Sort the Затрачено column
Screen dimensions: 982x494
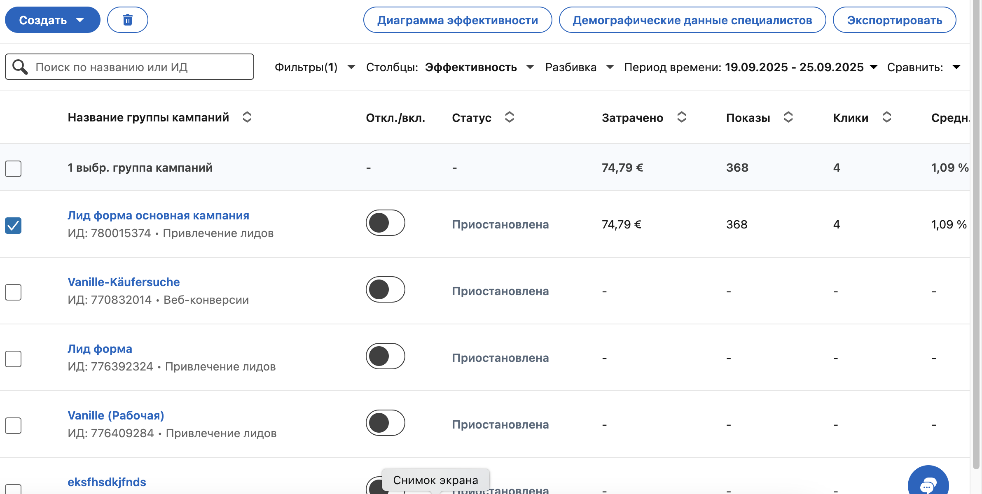click(x=681, y=117)
